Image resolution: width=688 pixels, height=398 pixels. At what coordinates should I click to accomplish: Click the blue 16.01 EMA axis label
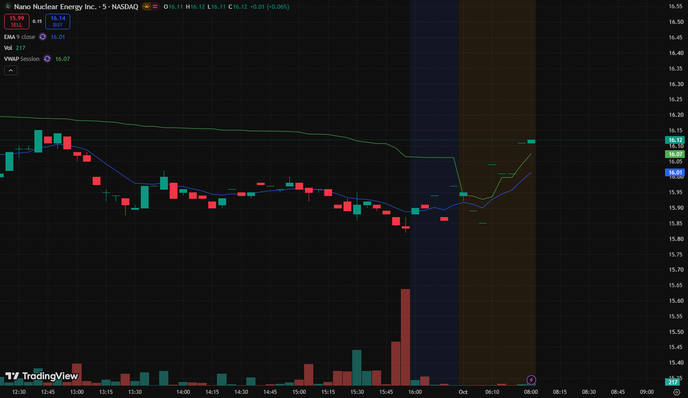(x=675, y=172)
